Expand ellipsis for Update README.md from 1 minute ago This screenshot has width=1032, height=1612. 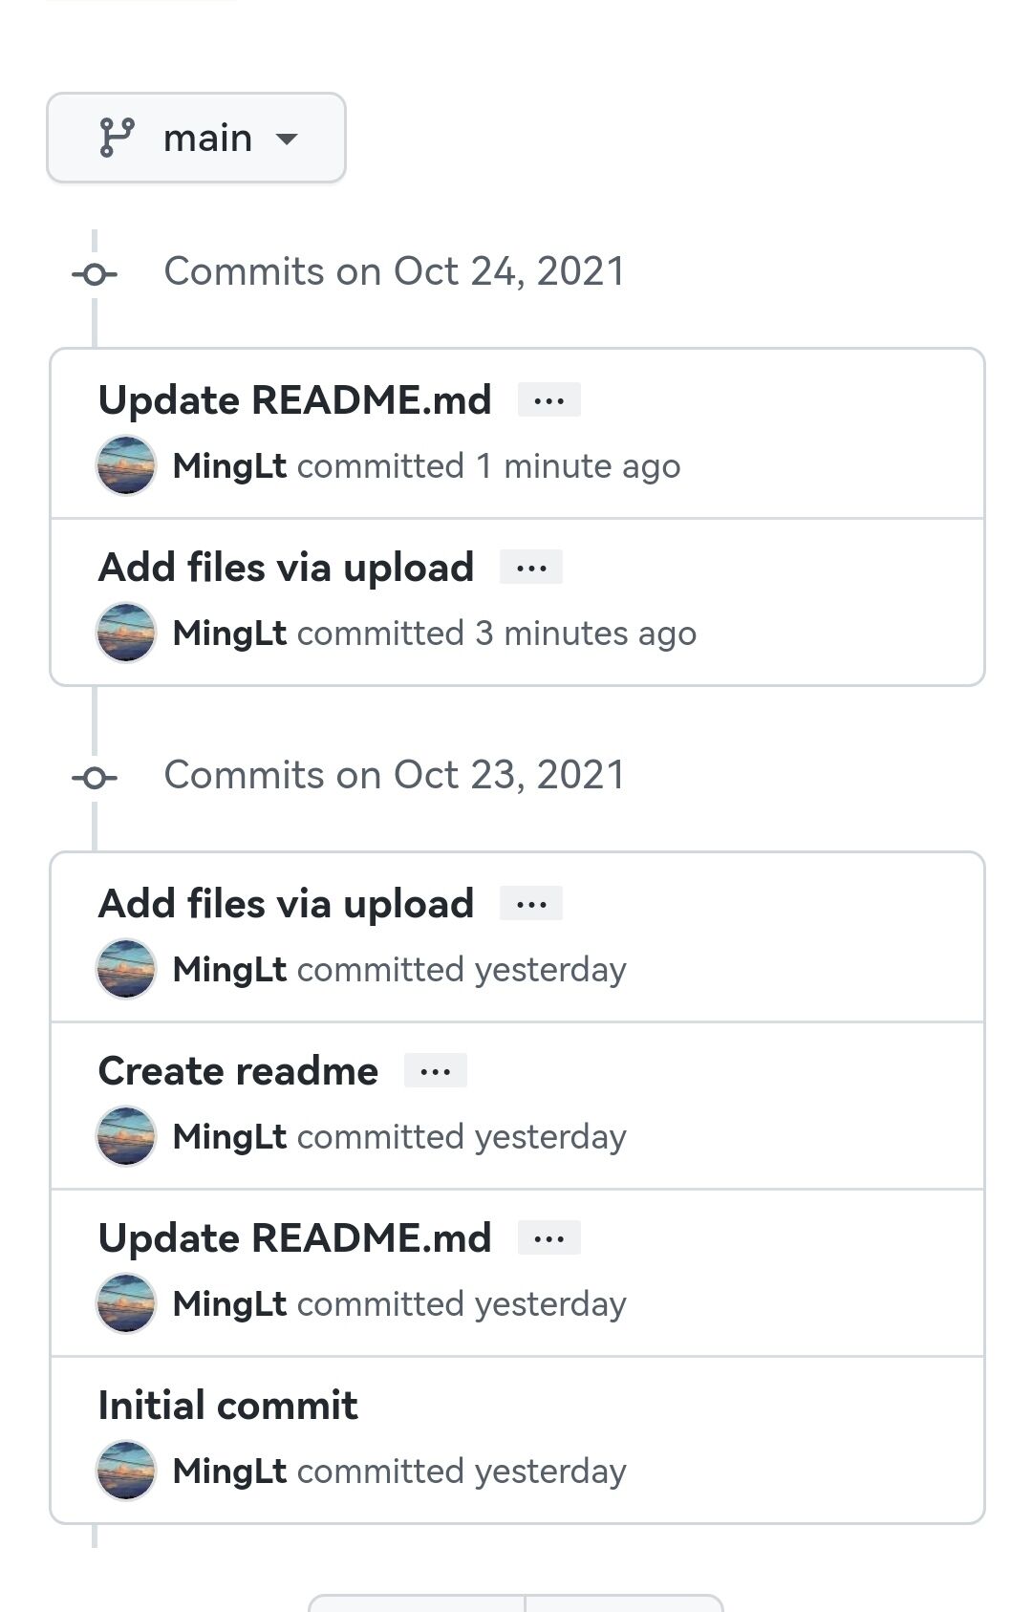548,400
